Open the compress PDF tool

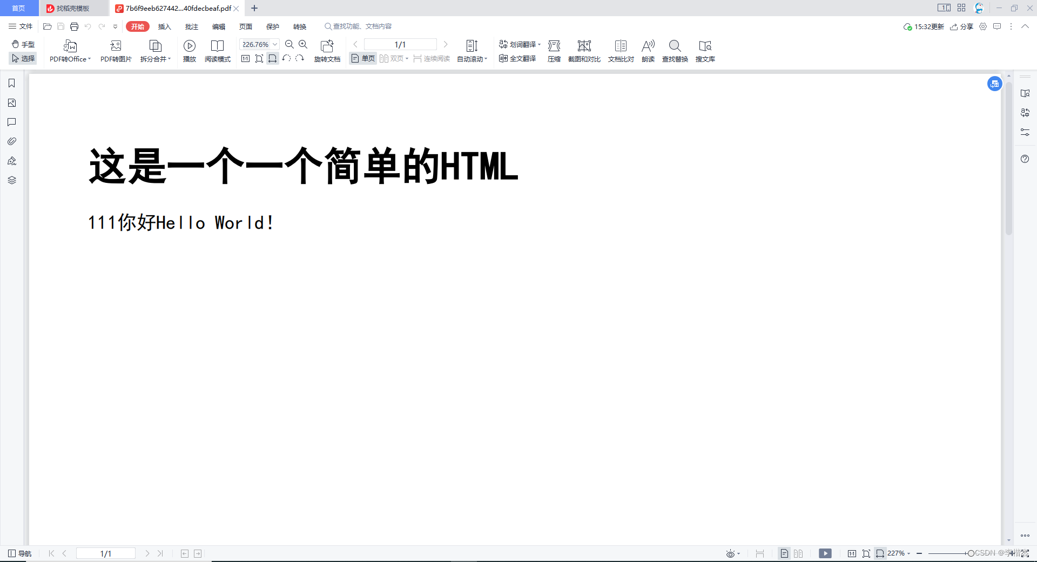pos(554,51)
